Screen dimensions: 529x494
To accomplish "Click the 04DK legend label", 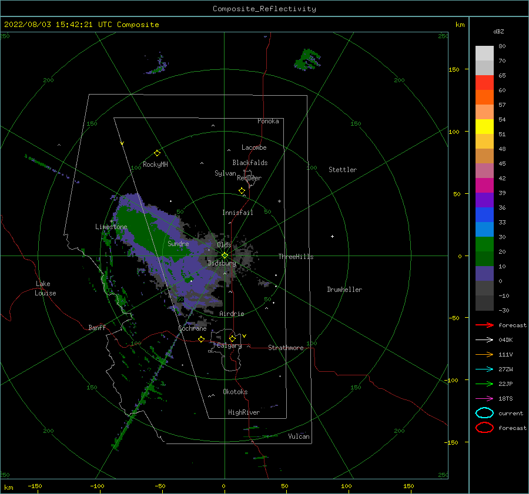I will (x=505, y=340).
